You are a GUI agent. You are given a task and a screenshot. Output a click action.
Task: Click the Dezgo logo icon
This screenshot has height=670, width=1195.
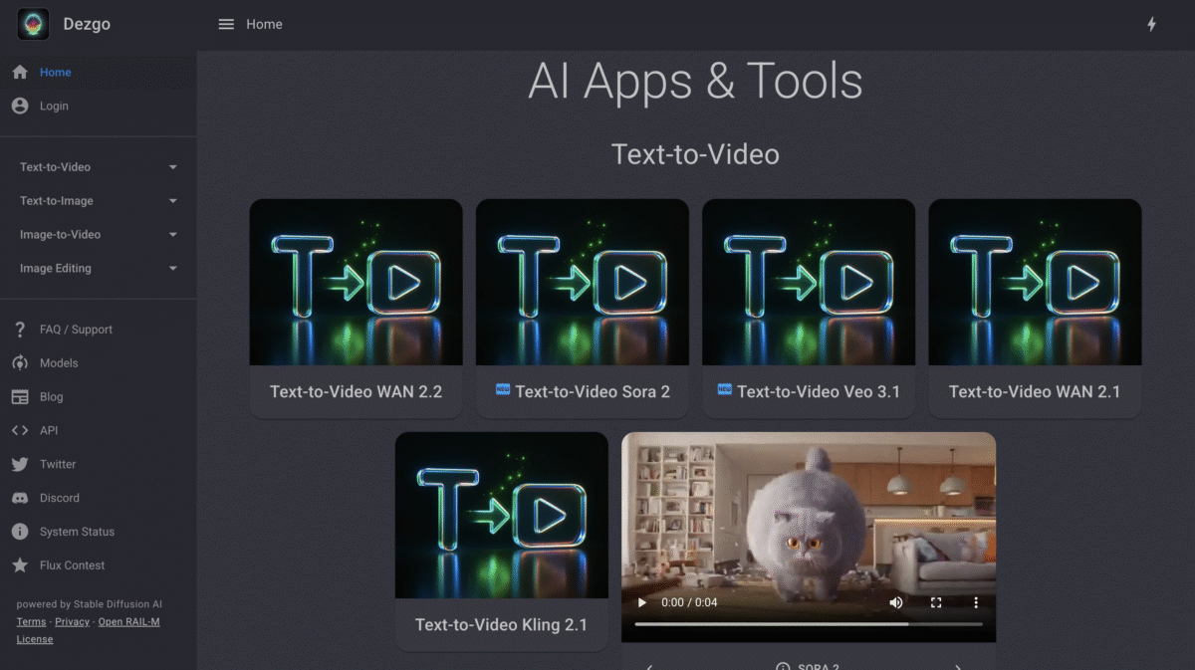(x=33, y=24)
